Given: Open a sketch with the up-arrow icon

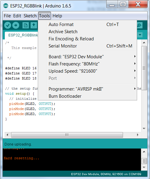Looking at the screenshot, I should (34, 25).
